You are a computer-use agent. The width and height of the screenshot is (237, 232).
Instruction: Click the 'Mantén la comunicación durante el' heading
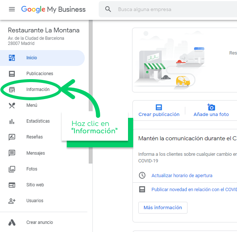187,138
